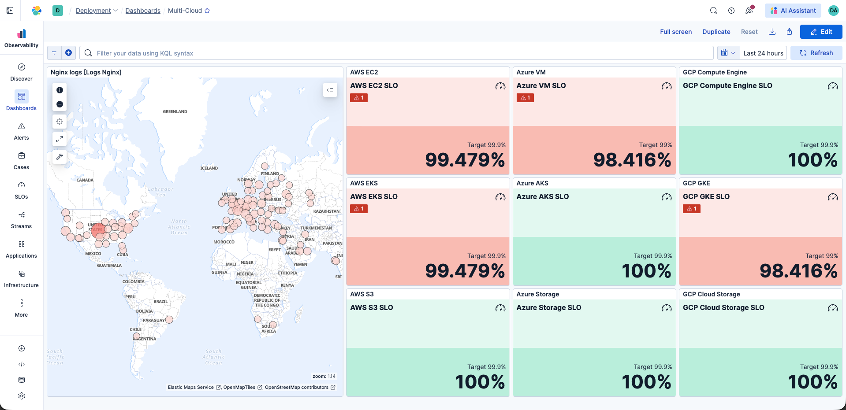Click the KQL filter search field
The height and width of the screenshot is (410, 846).
397,53
